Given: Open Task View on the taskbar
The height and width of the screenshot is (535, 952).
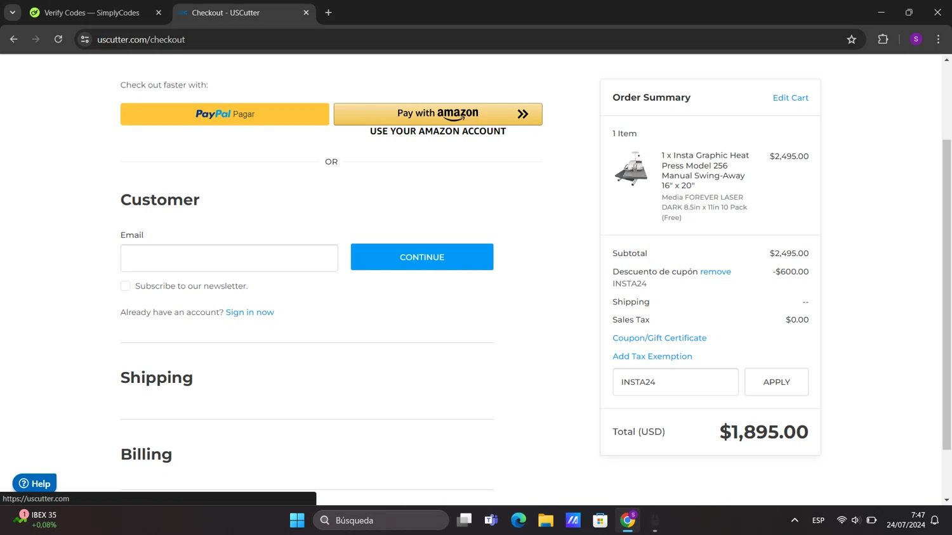Looking at the screenshot, I should (465, 520).
